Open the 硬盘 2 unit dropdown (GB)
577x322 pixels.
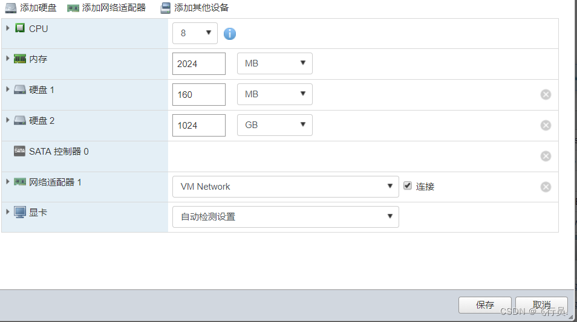[275, 125]
